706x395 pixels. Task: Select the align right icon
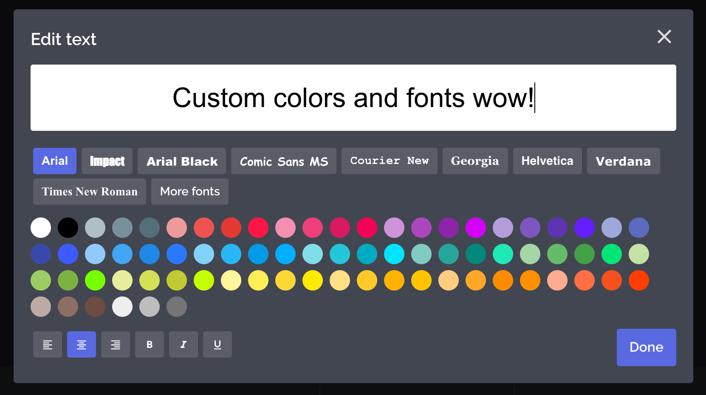pos(116,344)
